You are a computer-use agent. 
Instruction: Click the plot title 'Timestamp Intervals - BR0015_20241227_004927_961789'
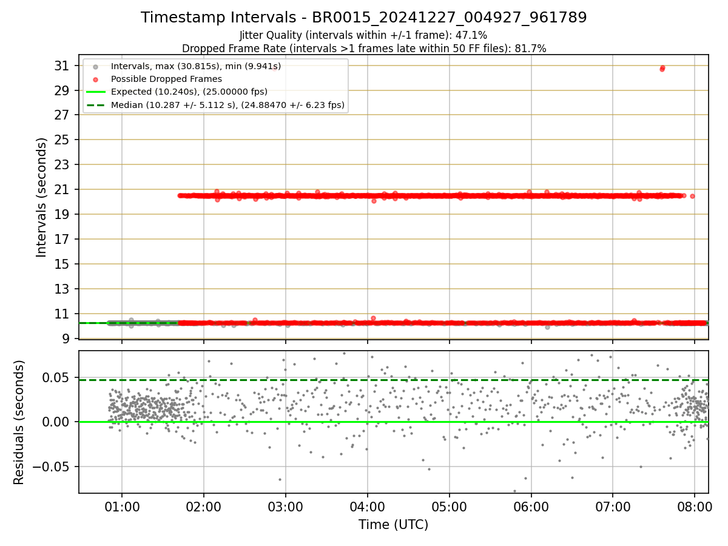point(363,18)
